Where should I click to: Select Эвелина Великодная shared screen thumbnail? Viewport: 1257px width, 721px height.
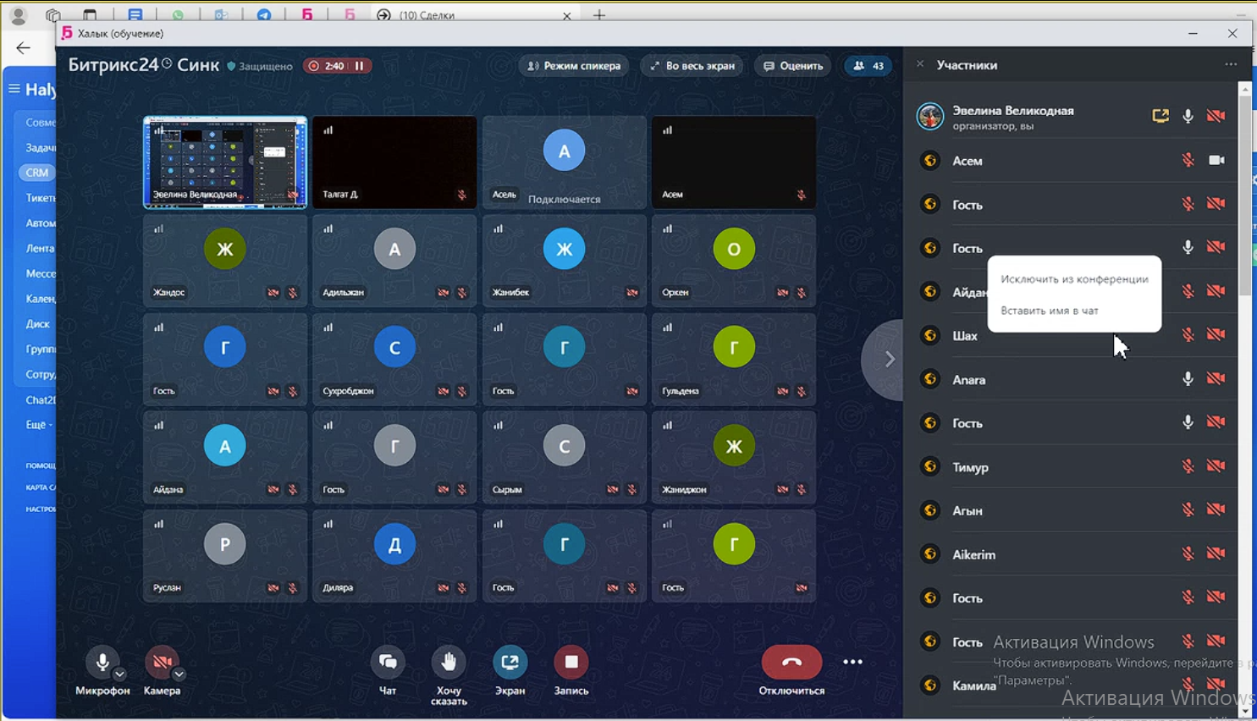[225, 162]
